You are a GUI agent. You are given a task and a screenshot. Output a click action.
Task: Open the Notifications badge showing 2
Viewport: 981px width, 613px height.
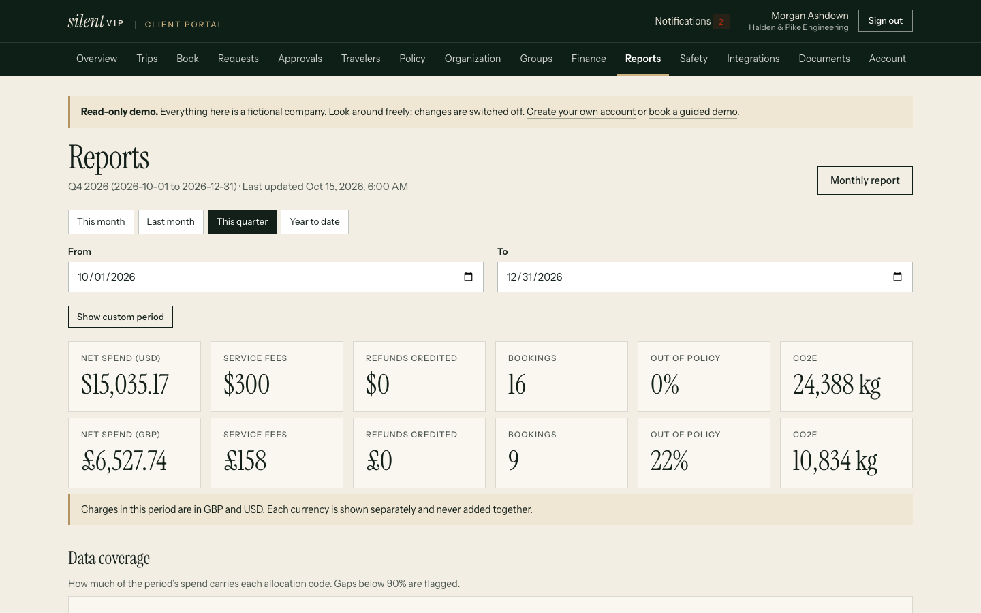tap(721, 21)
